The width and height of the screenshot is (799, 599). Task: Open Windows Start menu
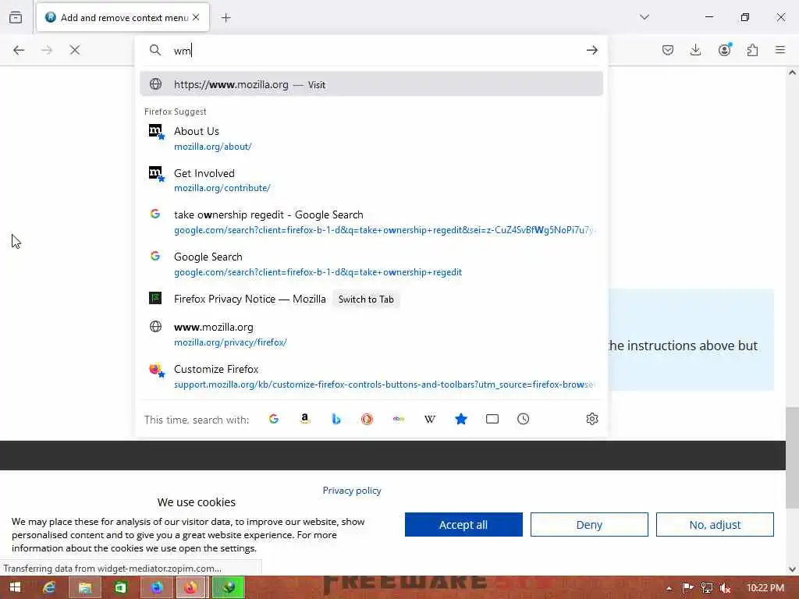pos(15,587)
